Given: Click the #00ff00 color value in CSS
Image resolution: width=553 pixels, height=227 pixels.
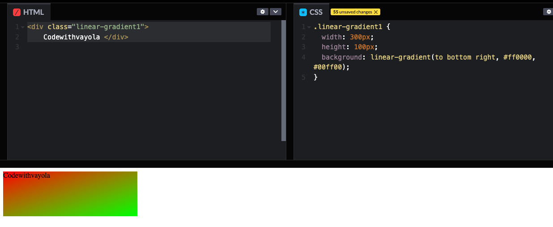Looking at the screenshot, I should [328, 67].
